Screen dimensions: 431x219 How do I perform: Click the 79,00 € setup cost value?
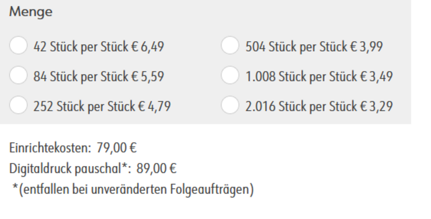[116, 148]
